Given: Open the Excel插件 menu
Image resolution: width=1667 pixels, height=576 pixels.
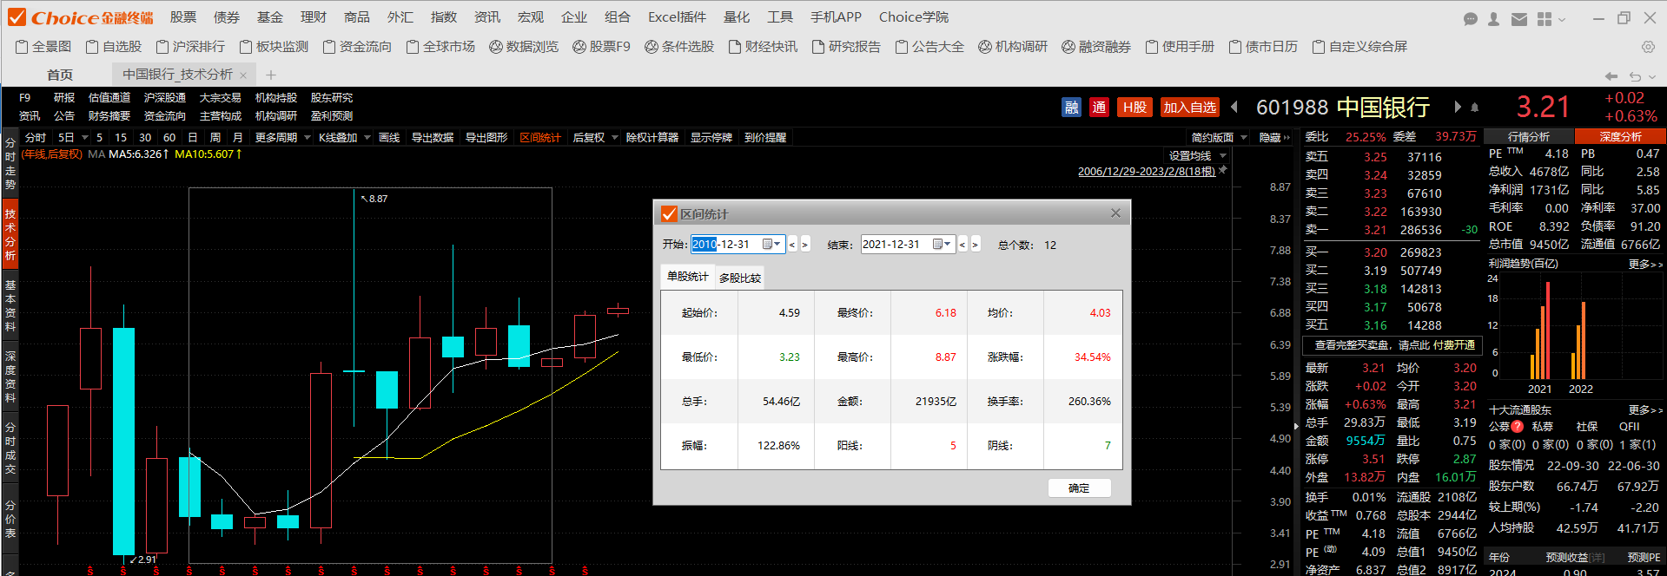Looking at the screenshot, I should click(x=677, y=17).
